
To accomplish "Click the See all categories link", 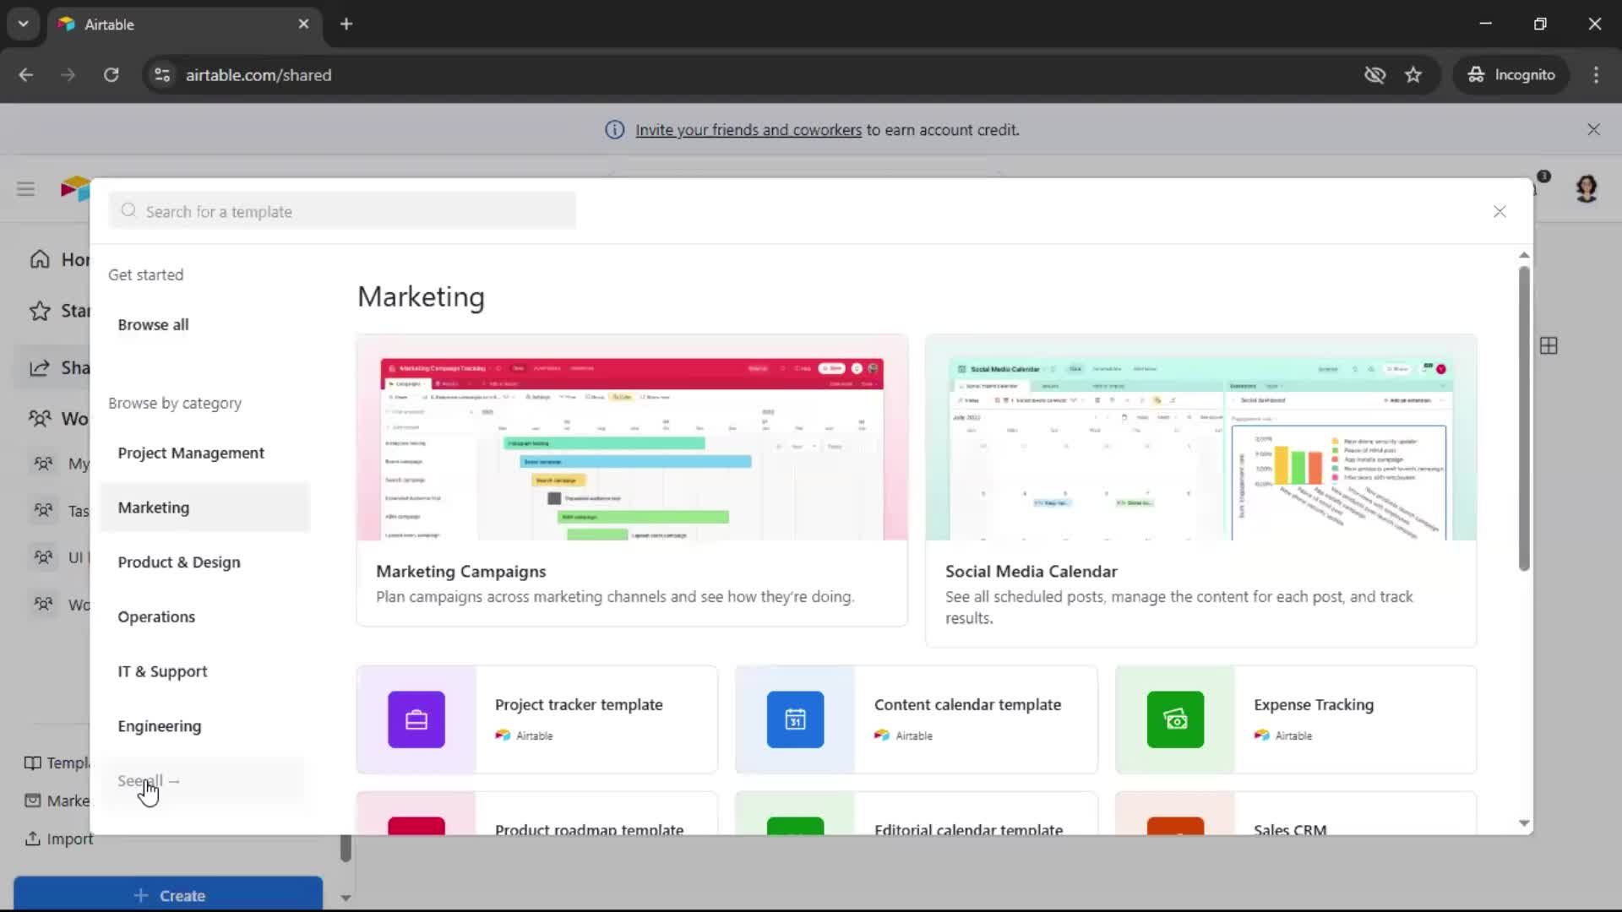I will point(149,781).
